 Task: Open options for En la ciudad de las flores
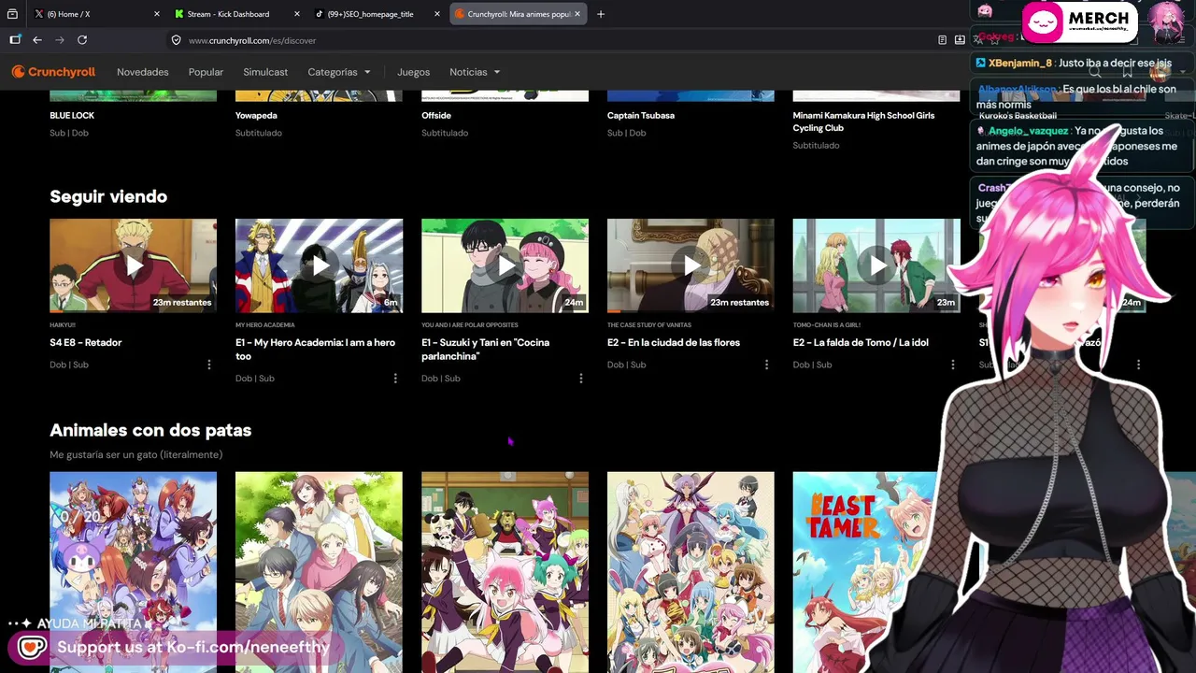(767, 365)
